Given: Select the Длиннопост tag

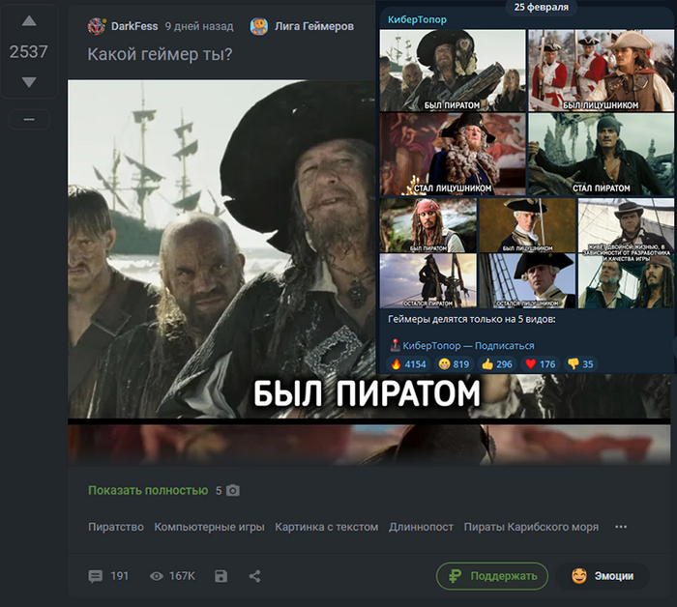Looking at the screenshot, I should [x=421, y=527].
